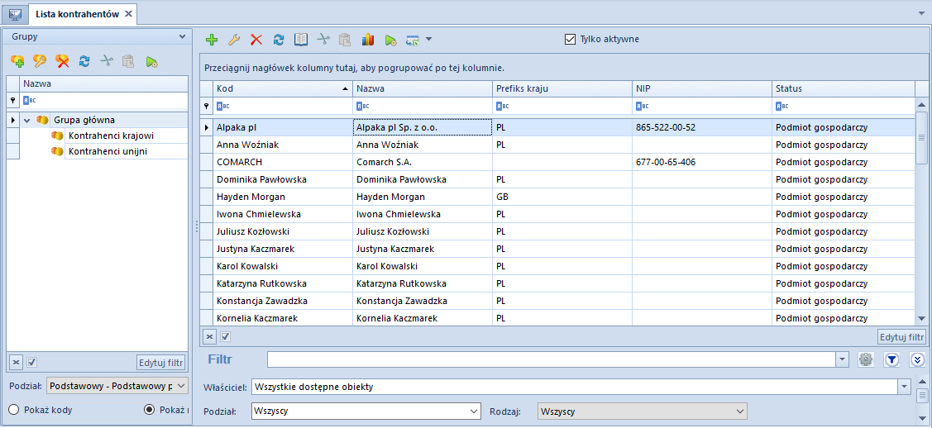The width and height of the screenshot is (932, 428).
Task: Click the wrench edit contractor icon
Action: coord(234,40)
